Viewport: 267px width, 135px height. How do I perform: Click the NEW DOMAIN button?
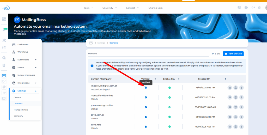pyautogui.click(x=233, y=54)
